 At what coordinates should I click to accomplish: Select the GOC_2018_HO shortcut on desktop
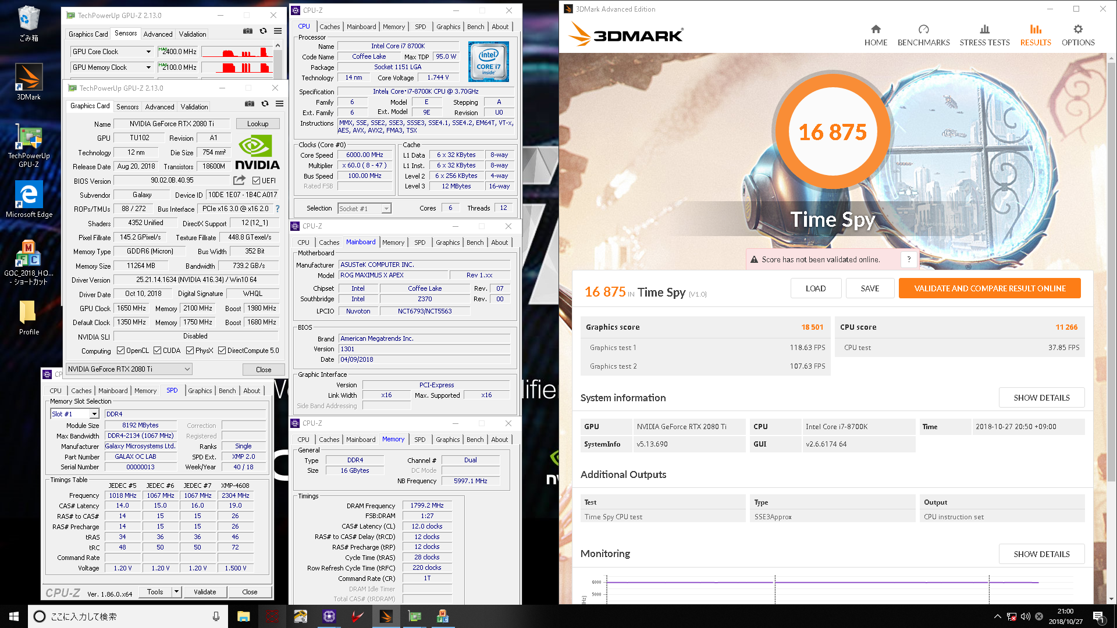pyautogui.click(x=29, y=262)
